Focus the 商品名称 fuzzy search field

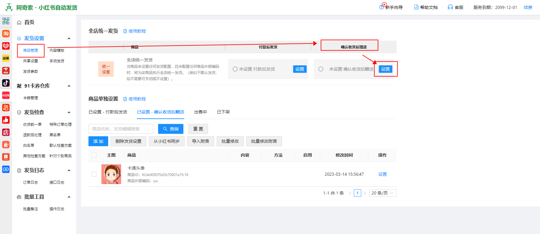pyautogui.click(x=121, y=129)
